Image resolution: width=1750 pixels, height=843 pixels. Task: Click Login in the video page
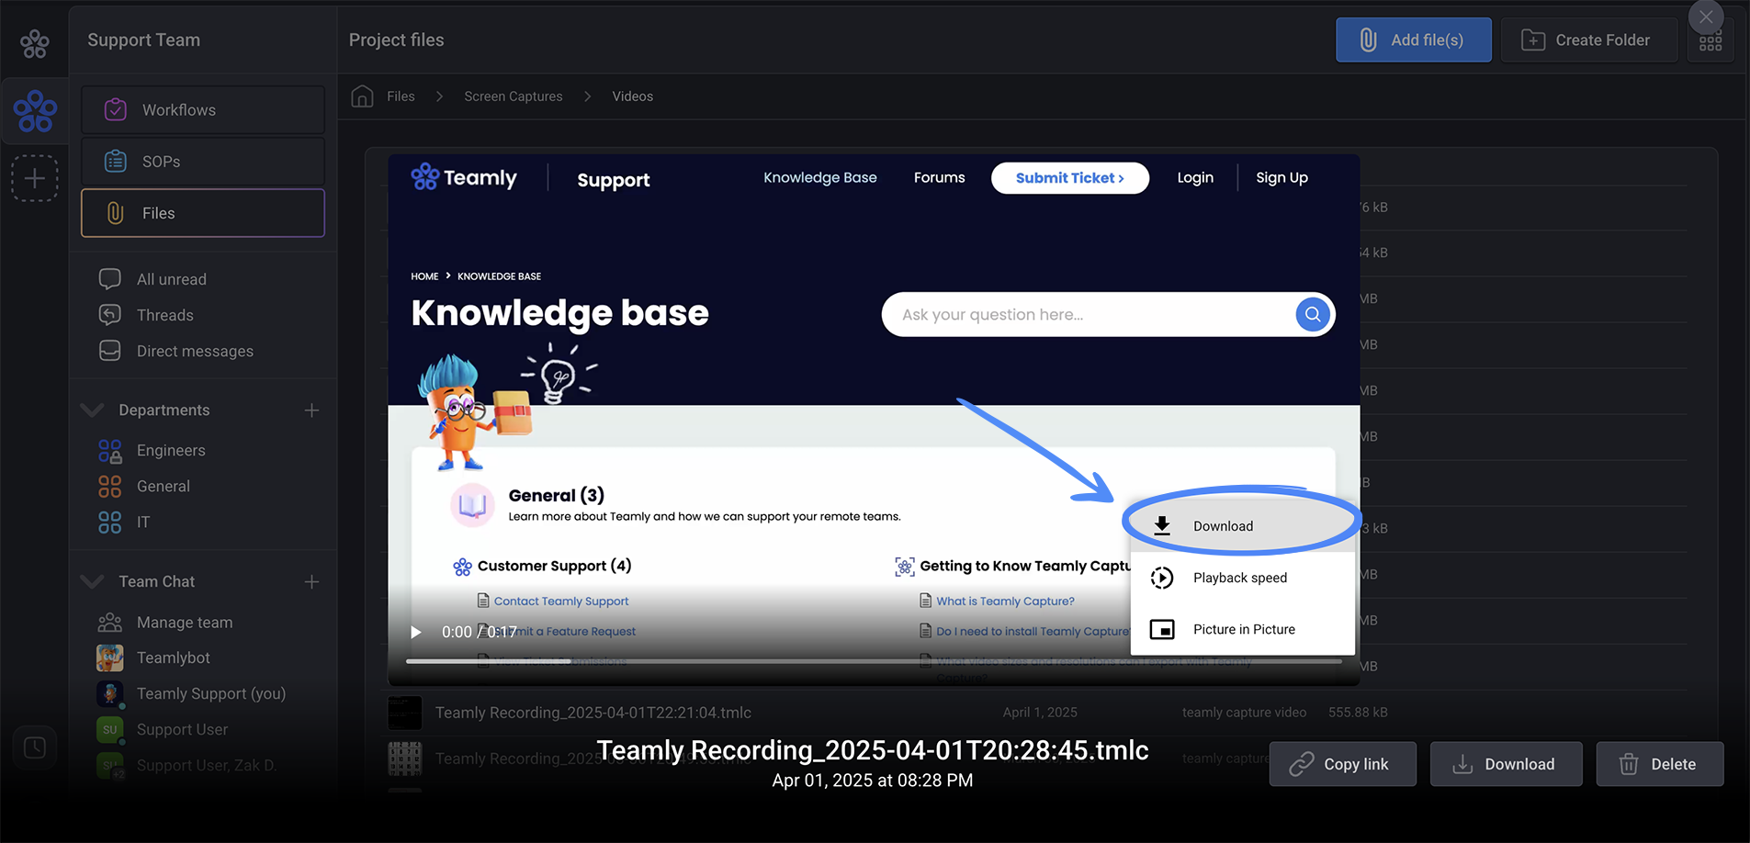[x=1195, y=177]
